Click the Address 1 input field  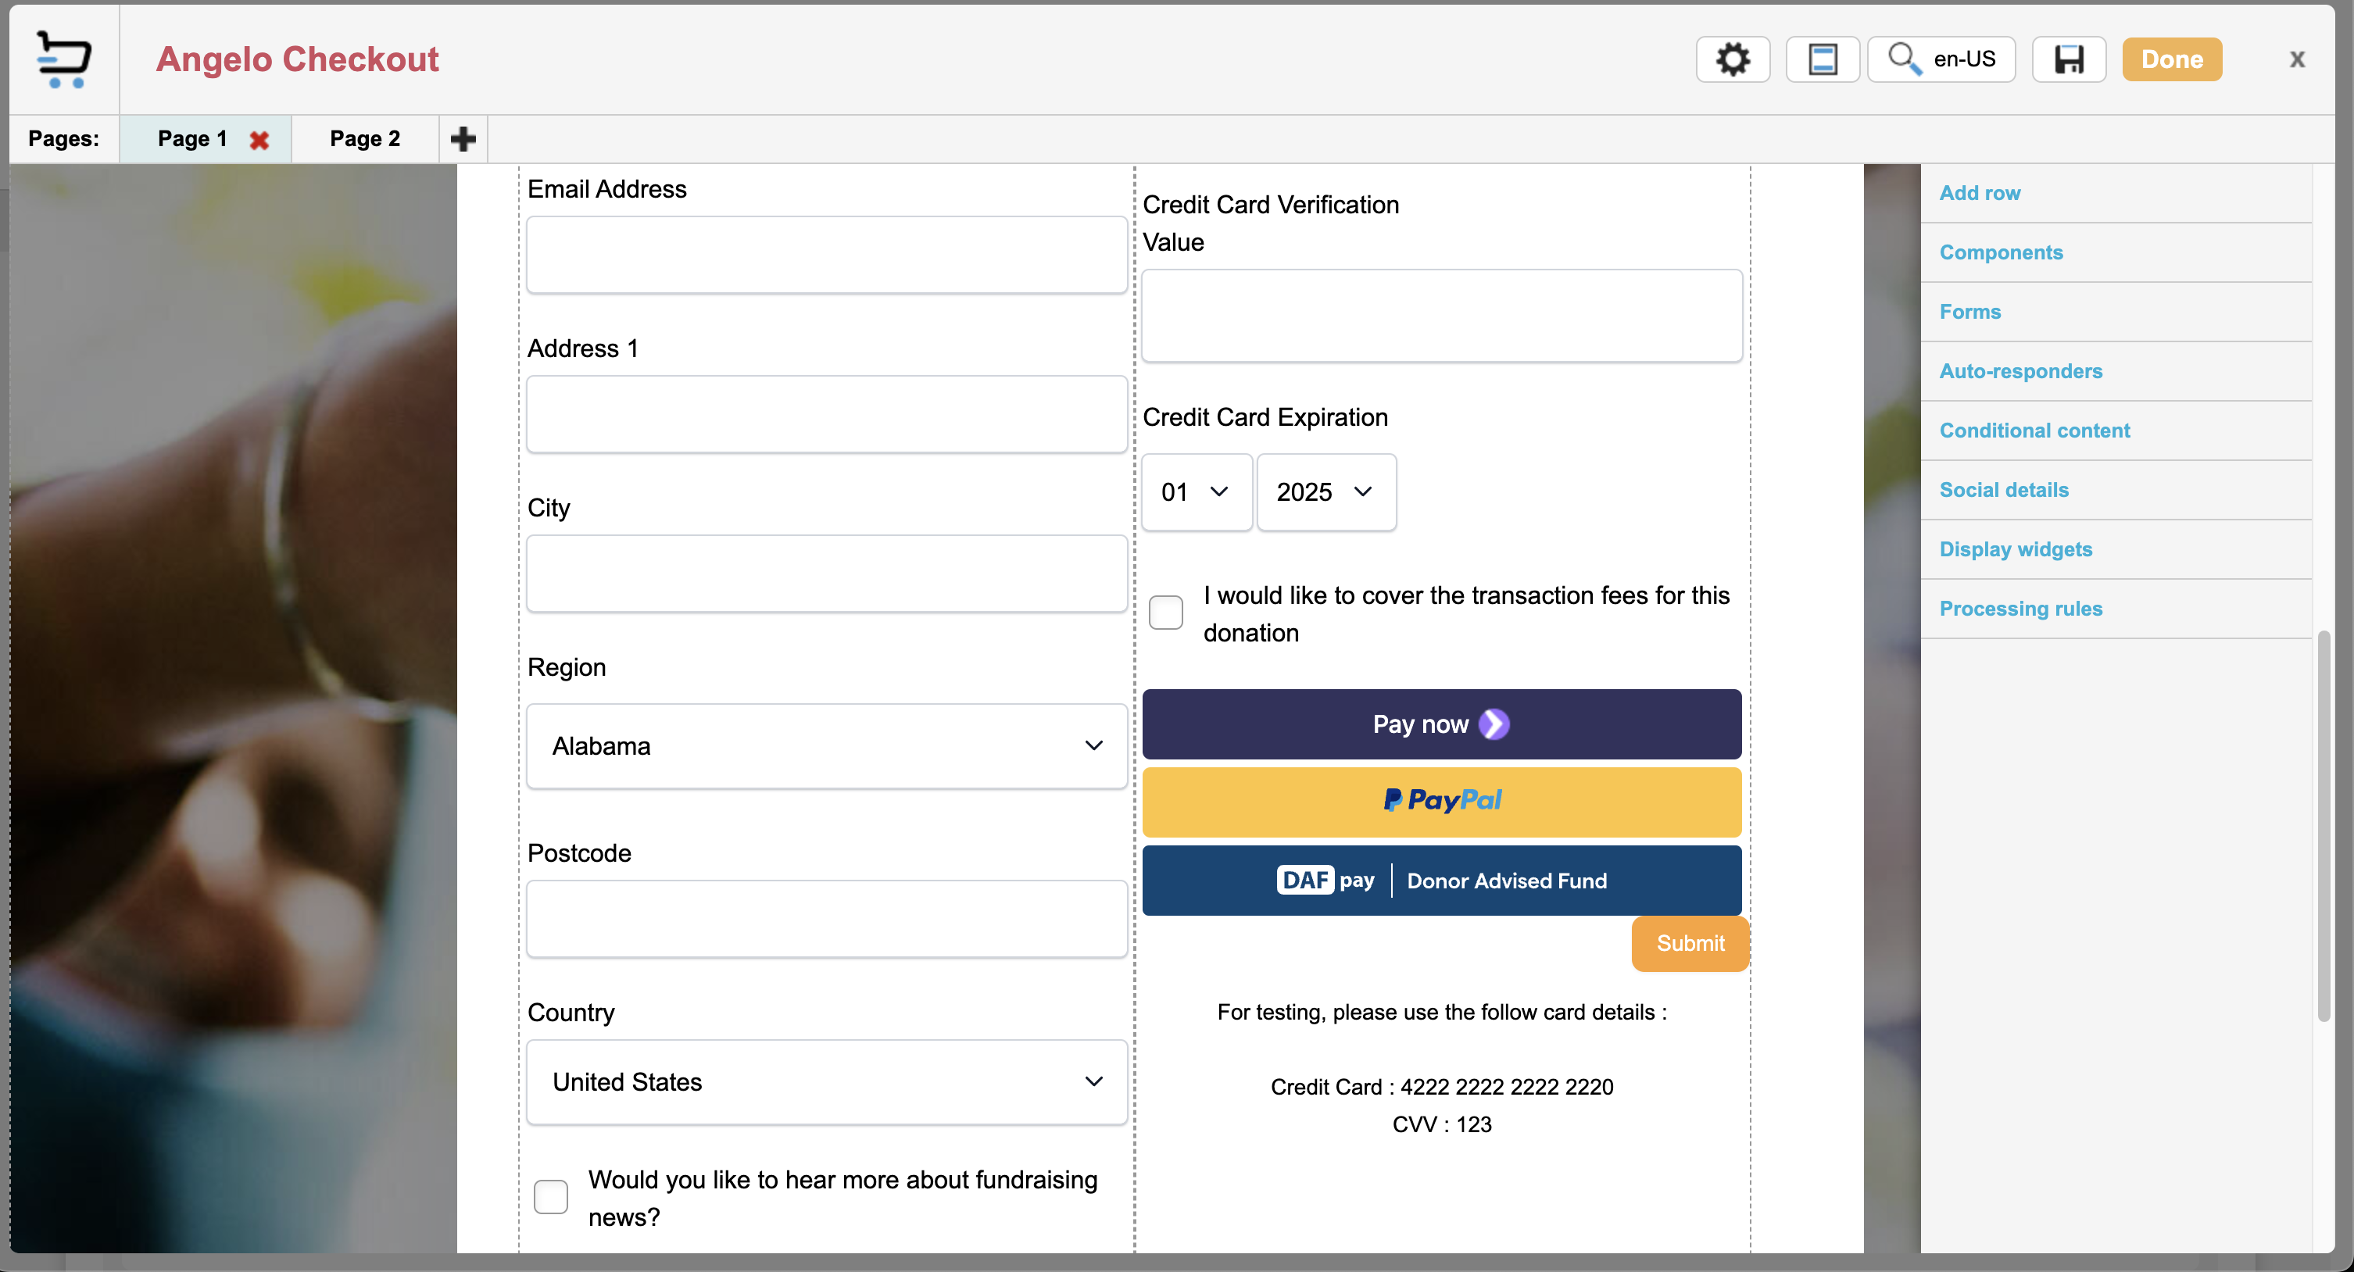(826, 414)
